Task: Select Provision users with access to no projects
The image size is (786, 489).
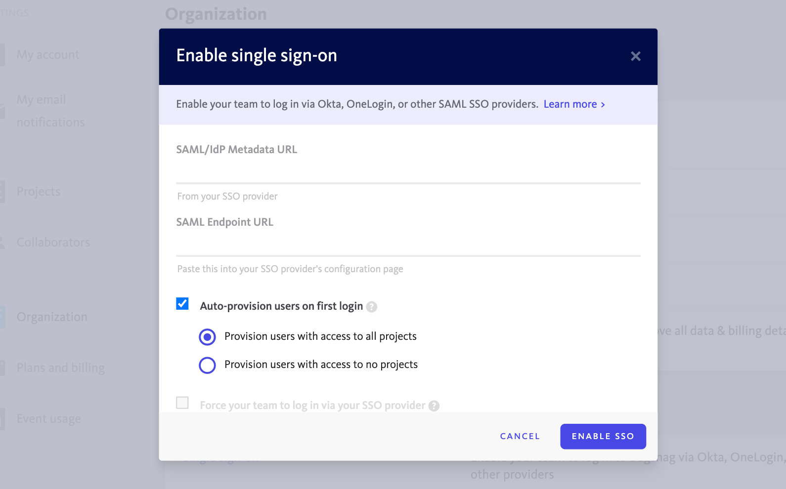Action: tap(207, 365)
